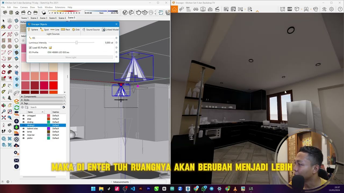Screen dimensions: 344x193
Task: Hide the plafon tag
Action: coord(23,138)
